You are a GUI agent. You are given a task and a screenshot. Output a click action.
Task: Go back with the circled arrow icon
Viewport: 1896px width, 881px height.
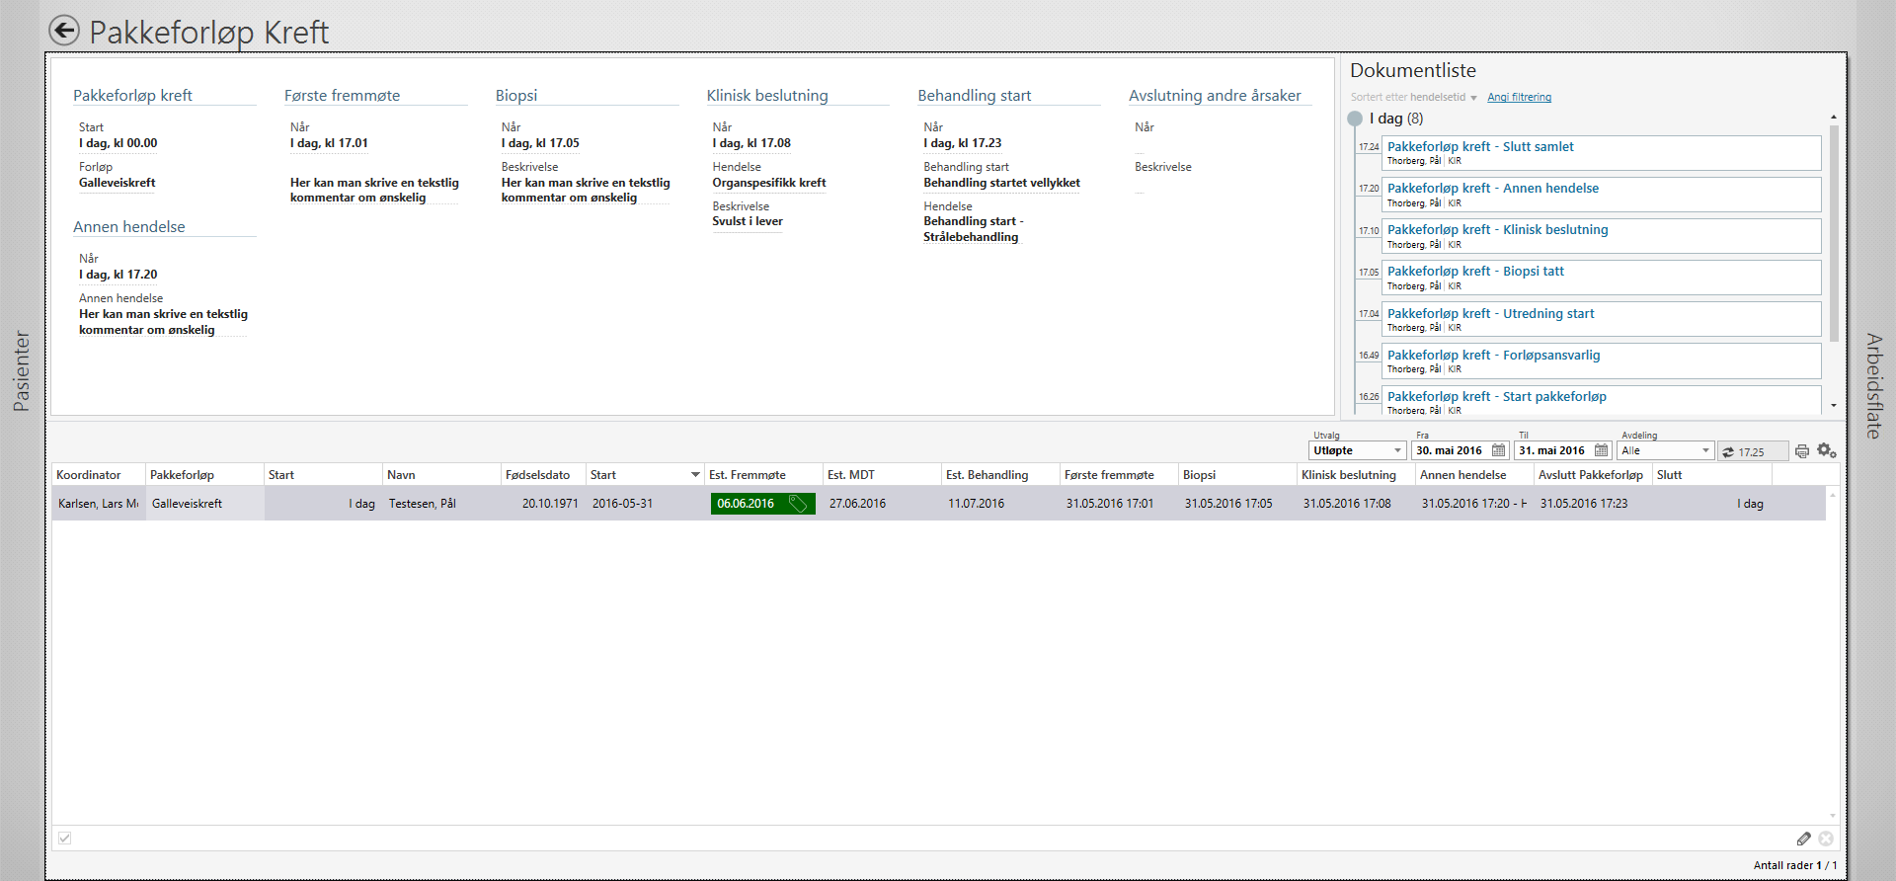coord(64,31)
